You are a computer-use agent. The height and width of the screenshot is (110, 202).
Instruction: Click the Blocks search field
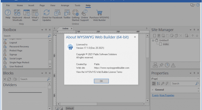point(34,79)
